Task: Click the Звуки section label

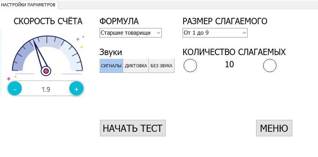Action: tap(111, 53)
